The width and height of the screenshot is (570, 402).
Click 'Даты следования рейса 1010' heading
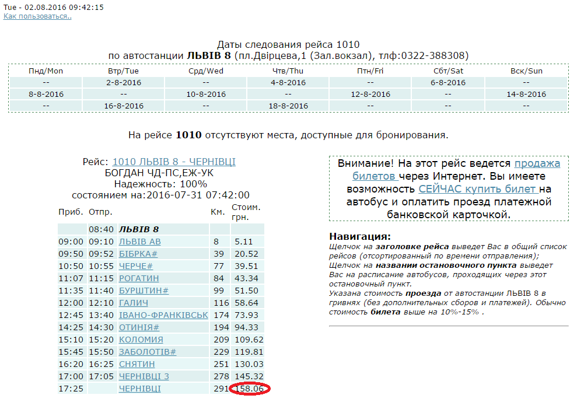tap(288, 45)
